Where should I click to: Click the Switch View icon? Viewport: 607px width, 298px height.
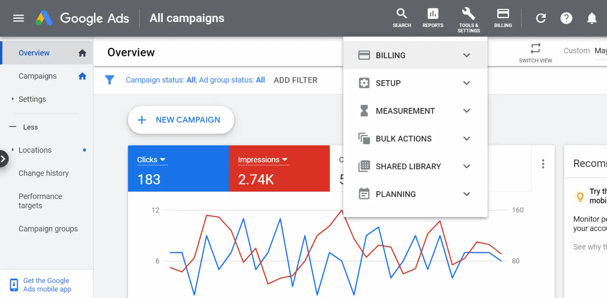tap(535, 48)
